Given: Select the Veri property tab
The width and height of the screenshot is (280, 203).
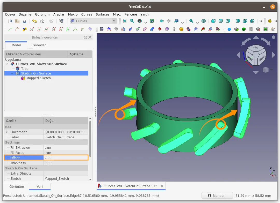Looking at the screenshot, I should coord(40,186).
